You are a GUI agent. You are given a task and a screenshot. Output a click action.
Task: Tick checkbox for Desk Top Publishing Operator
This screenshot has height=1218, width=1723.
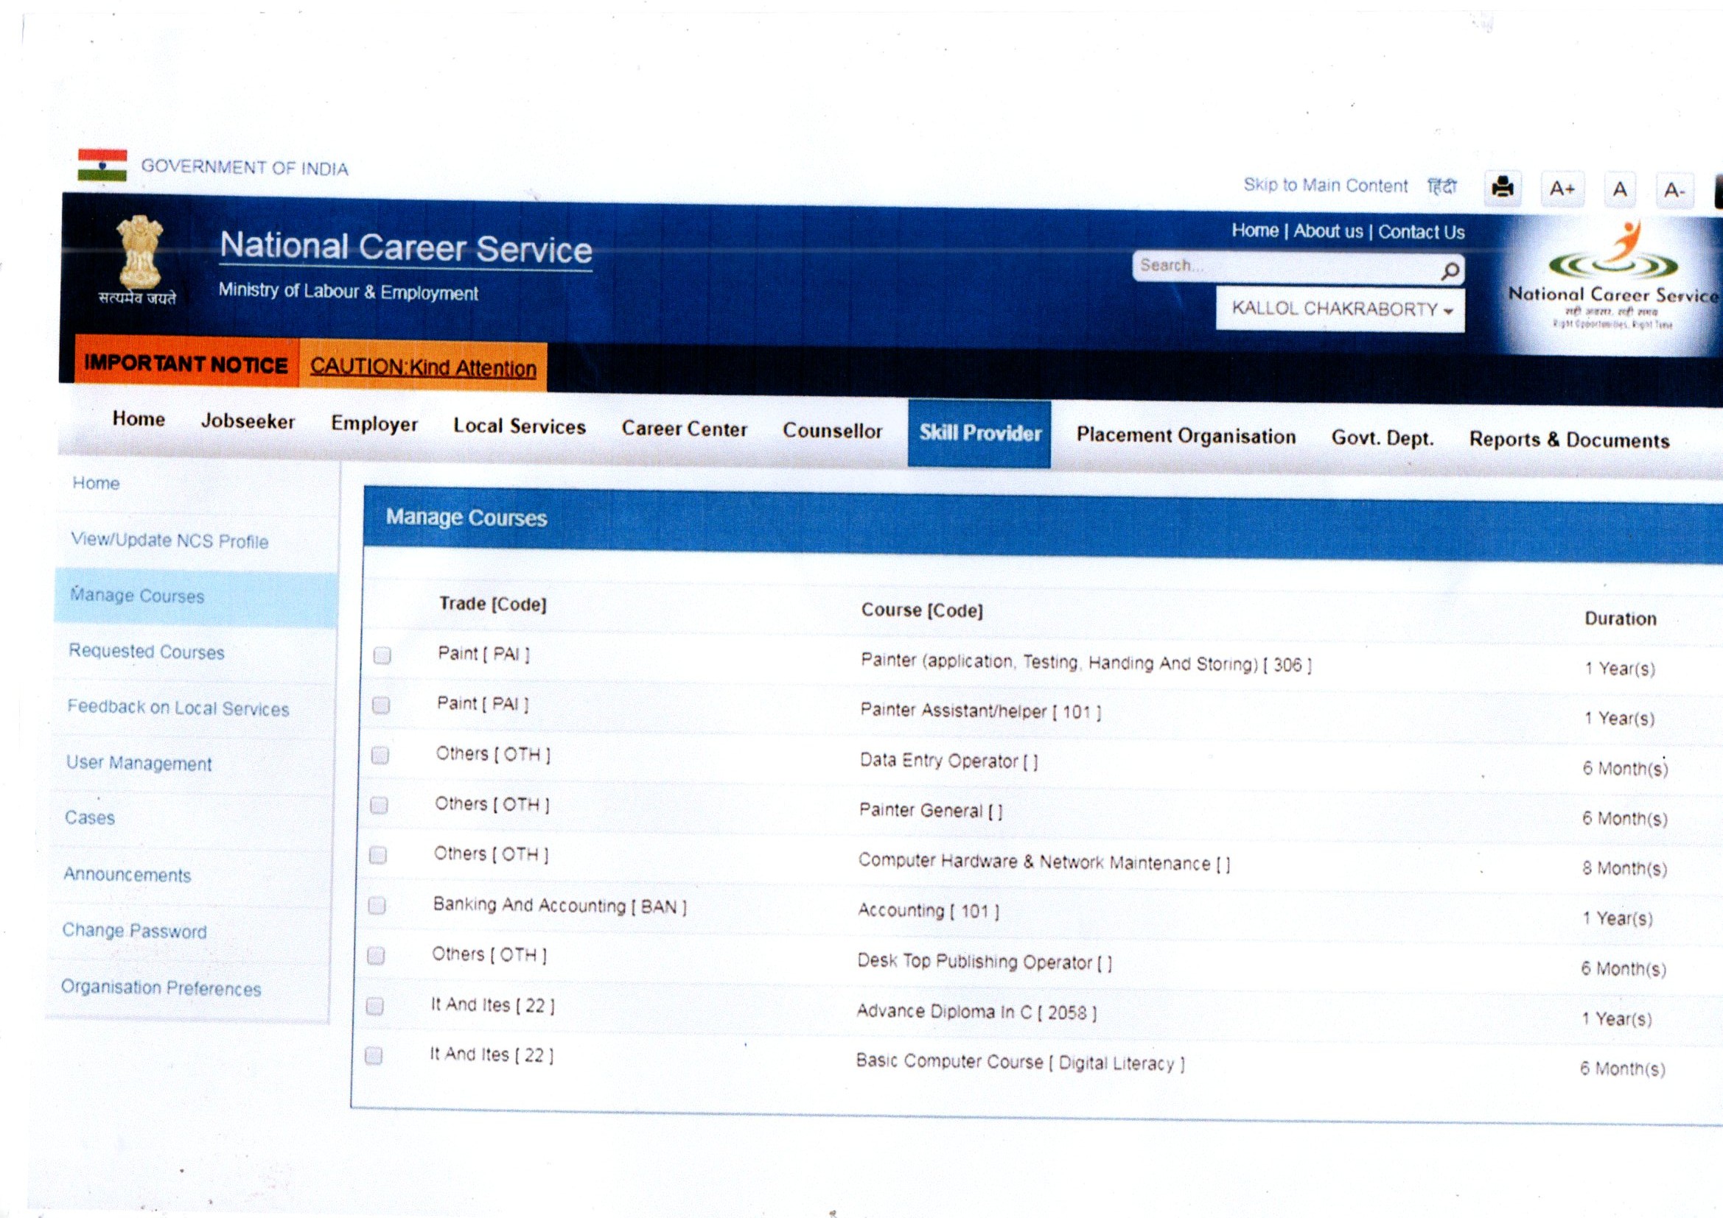(376, 956)
